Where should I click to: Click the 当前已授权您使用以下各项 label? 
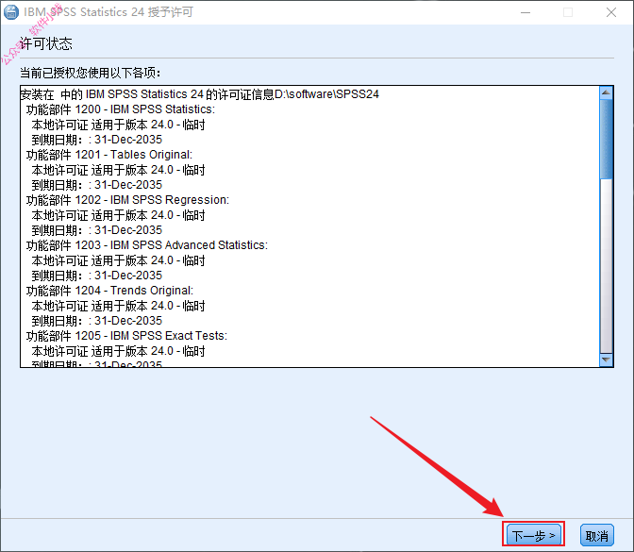coord(91,73)
